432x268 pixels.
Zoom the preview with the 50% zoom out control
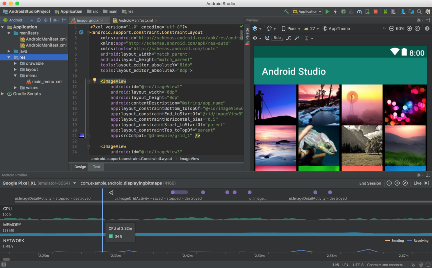coord(391,28)
